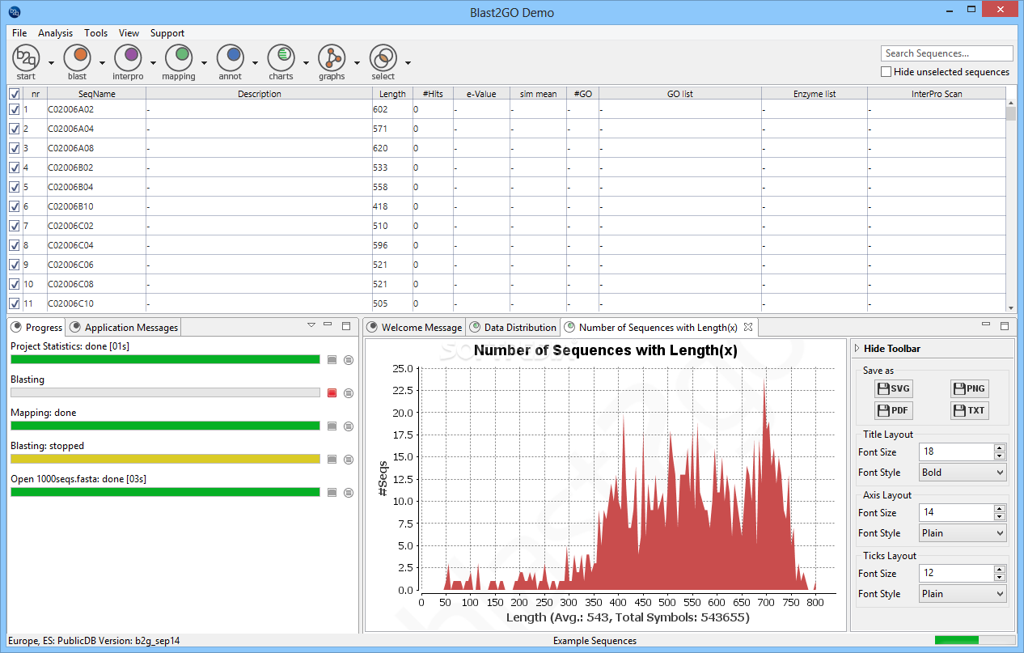Open the interpro tool icon
1024x653 pixels.
coord(128,57)
